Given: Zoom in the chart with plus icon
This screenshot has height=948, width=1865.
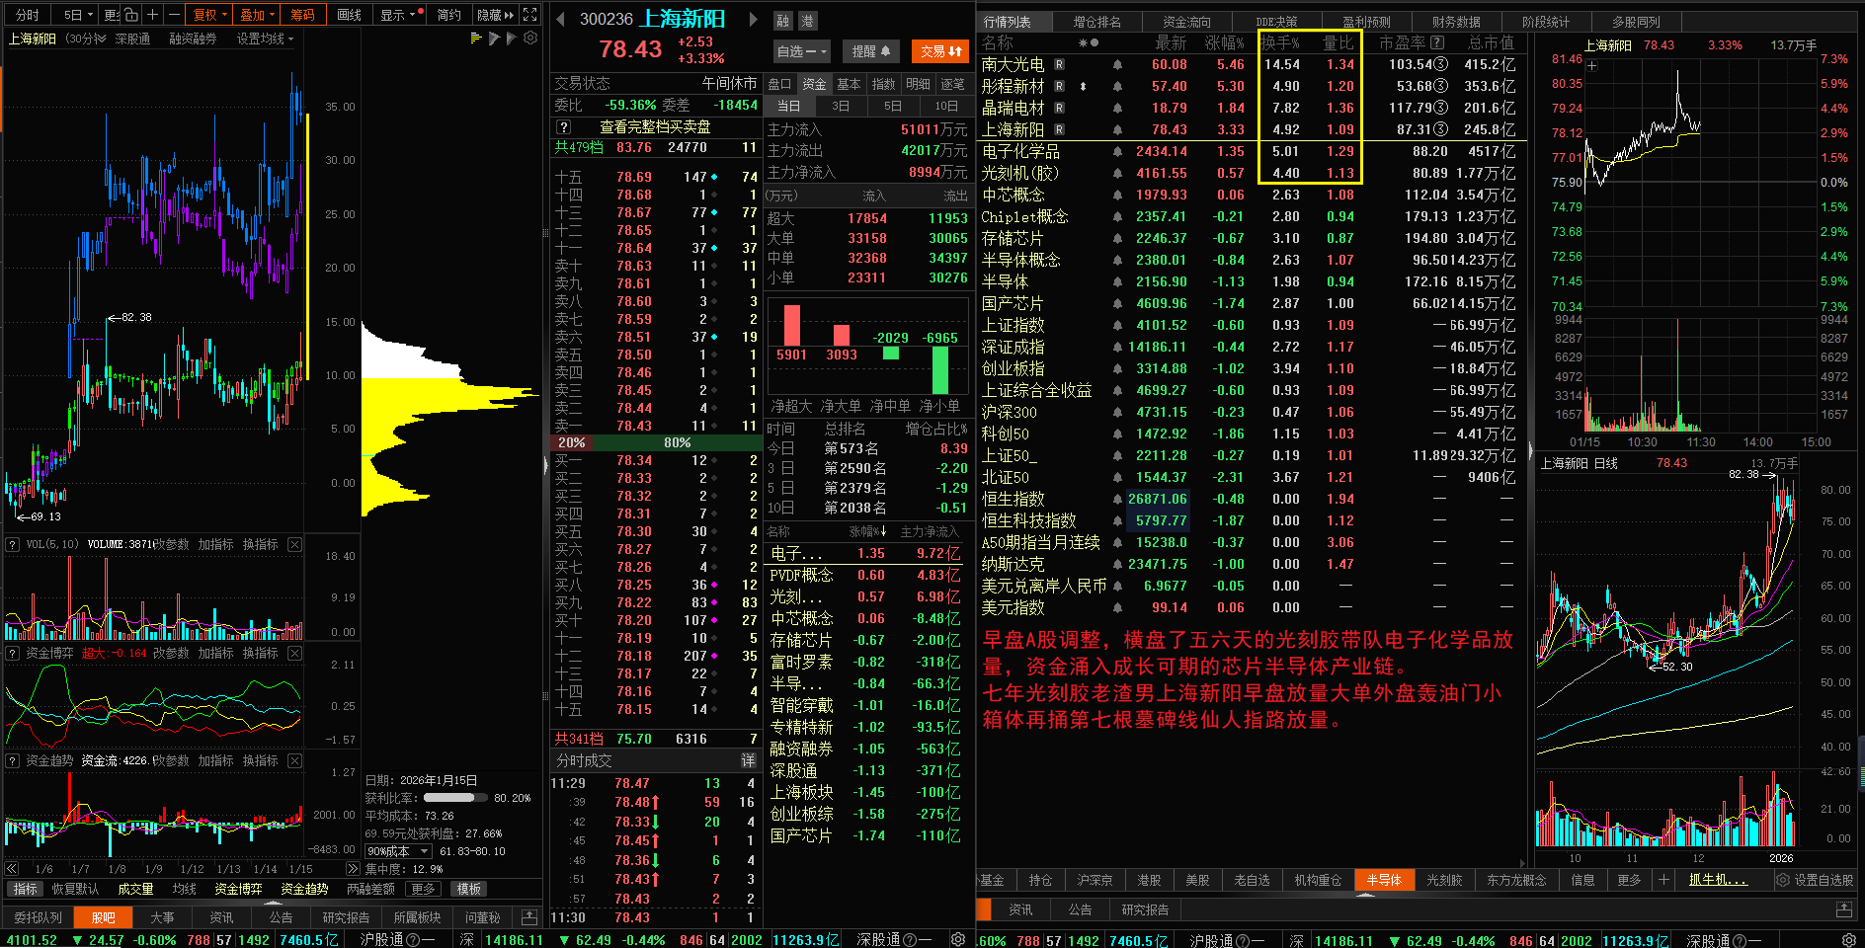Looking at the screenshot, I should 152,15.
